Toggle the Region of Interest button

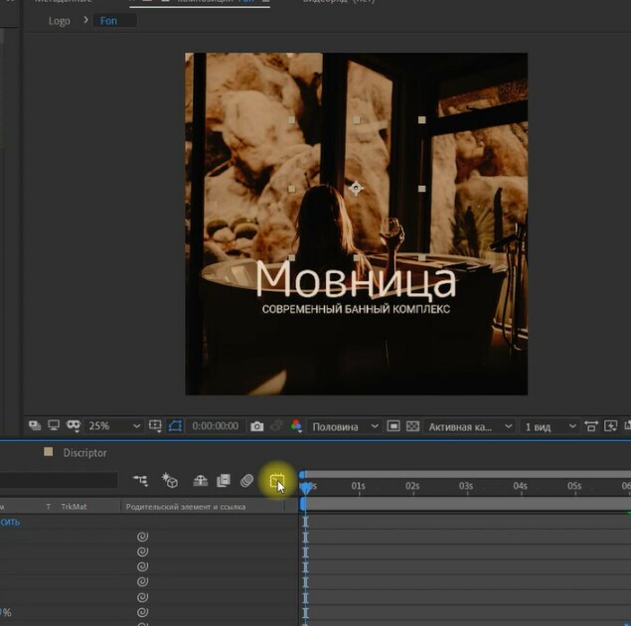pyautogui.click(x=394, y=426)
